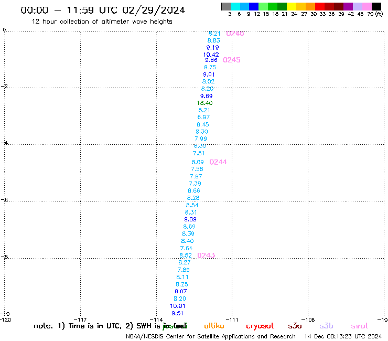Click the wave height value 9.19
Screen dimensions: 388x341
coord(212,48)
